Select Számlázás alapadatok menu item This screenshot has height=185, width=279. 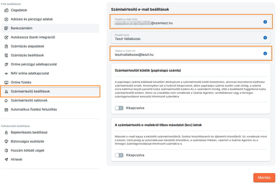[50, 46]
